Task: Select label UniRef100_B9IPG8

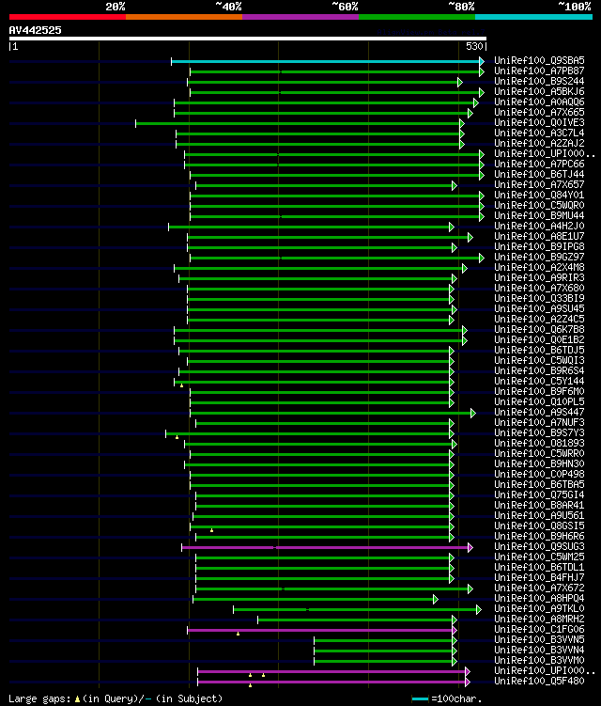Action: coord(539,246)
